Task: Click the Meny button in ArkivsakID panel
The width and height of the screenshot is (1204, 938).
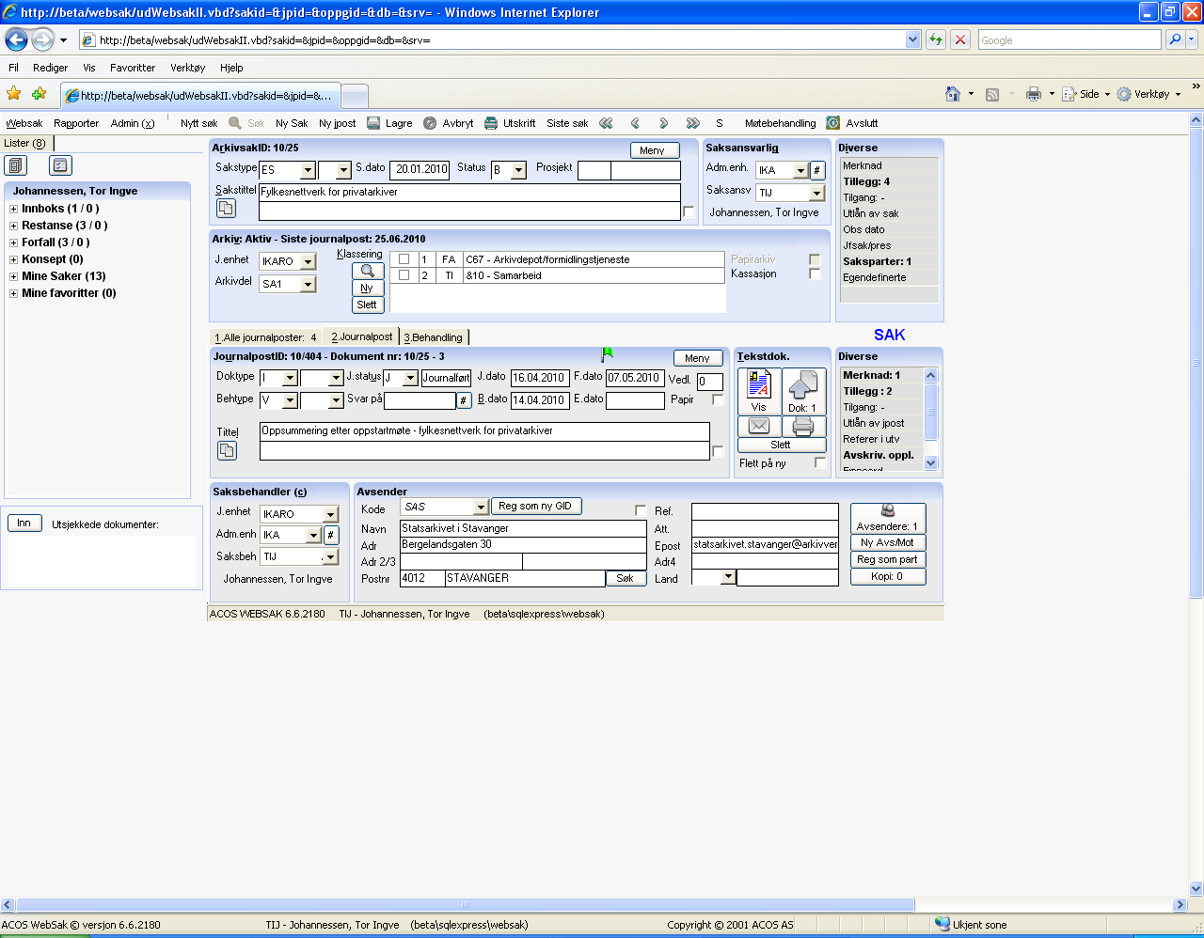Action: tap(653, 150)
